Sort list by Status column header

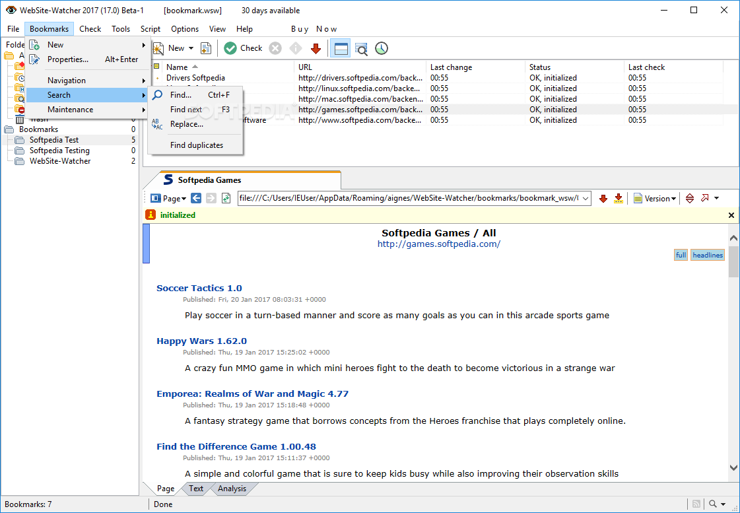point(574,67)
